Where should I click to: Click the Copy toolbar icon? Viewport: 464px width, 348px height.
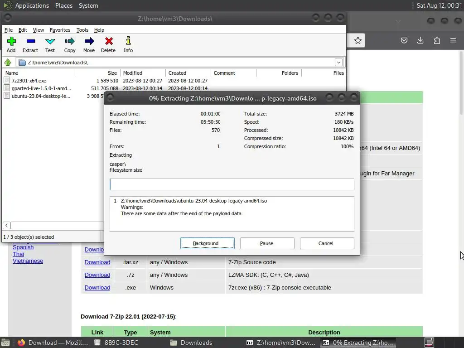(70, 41)
